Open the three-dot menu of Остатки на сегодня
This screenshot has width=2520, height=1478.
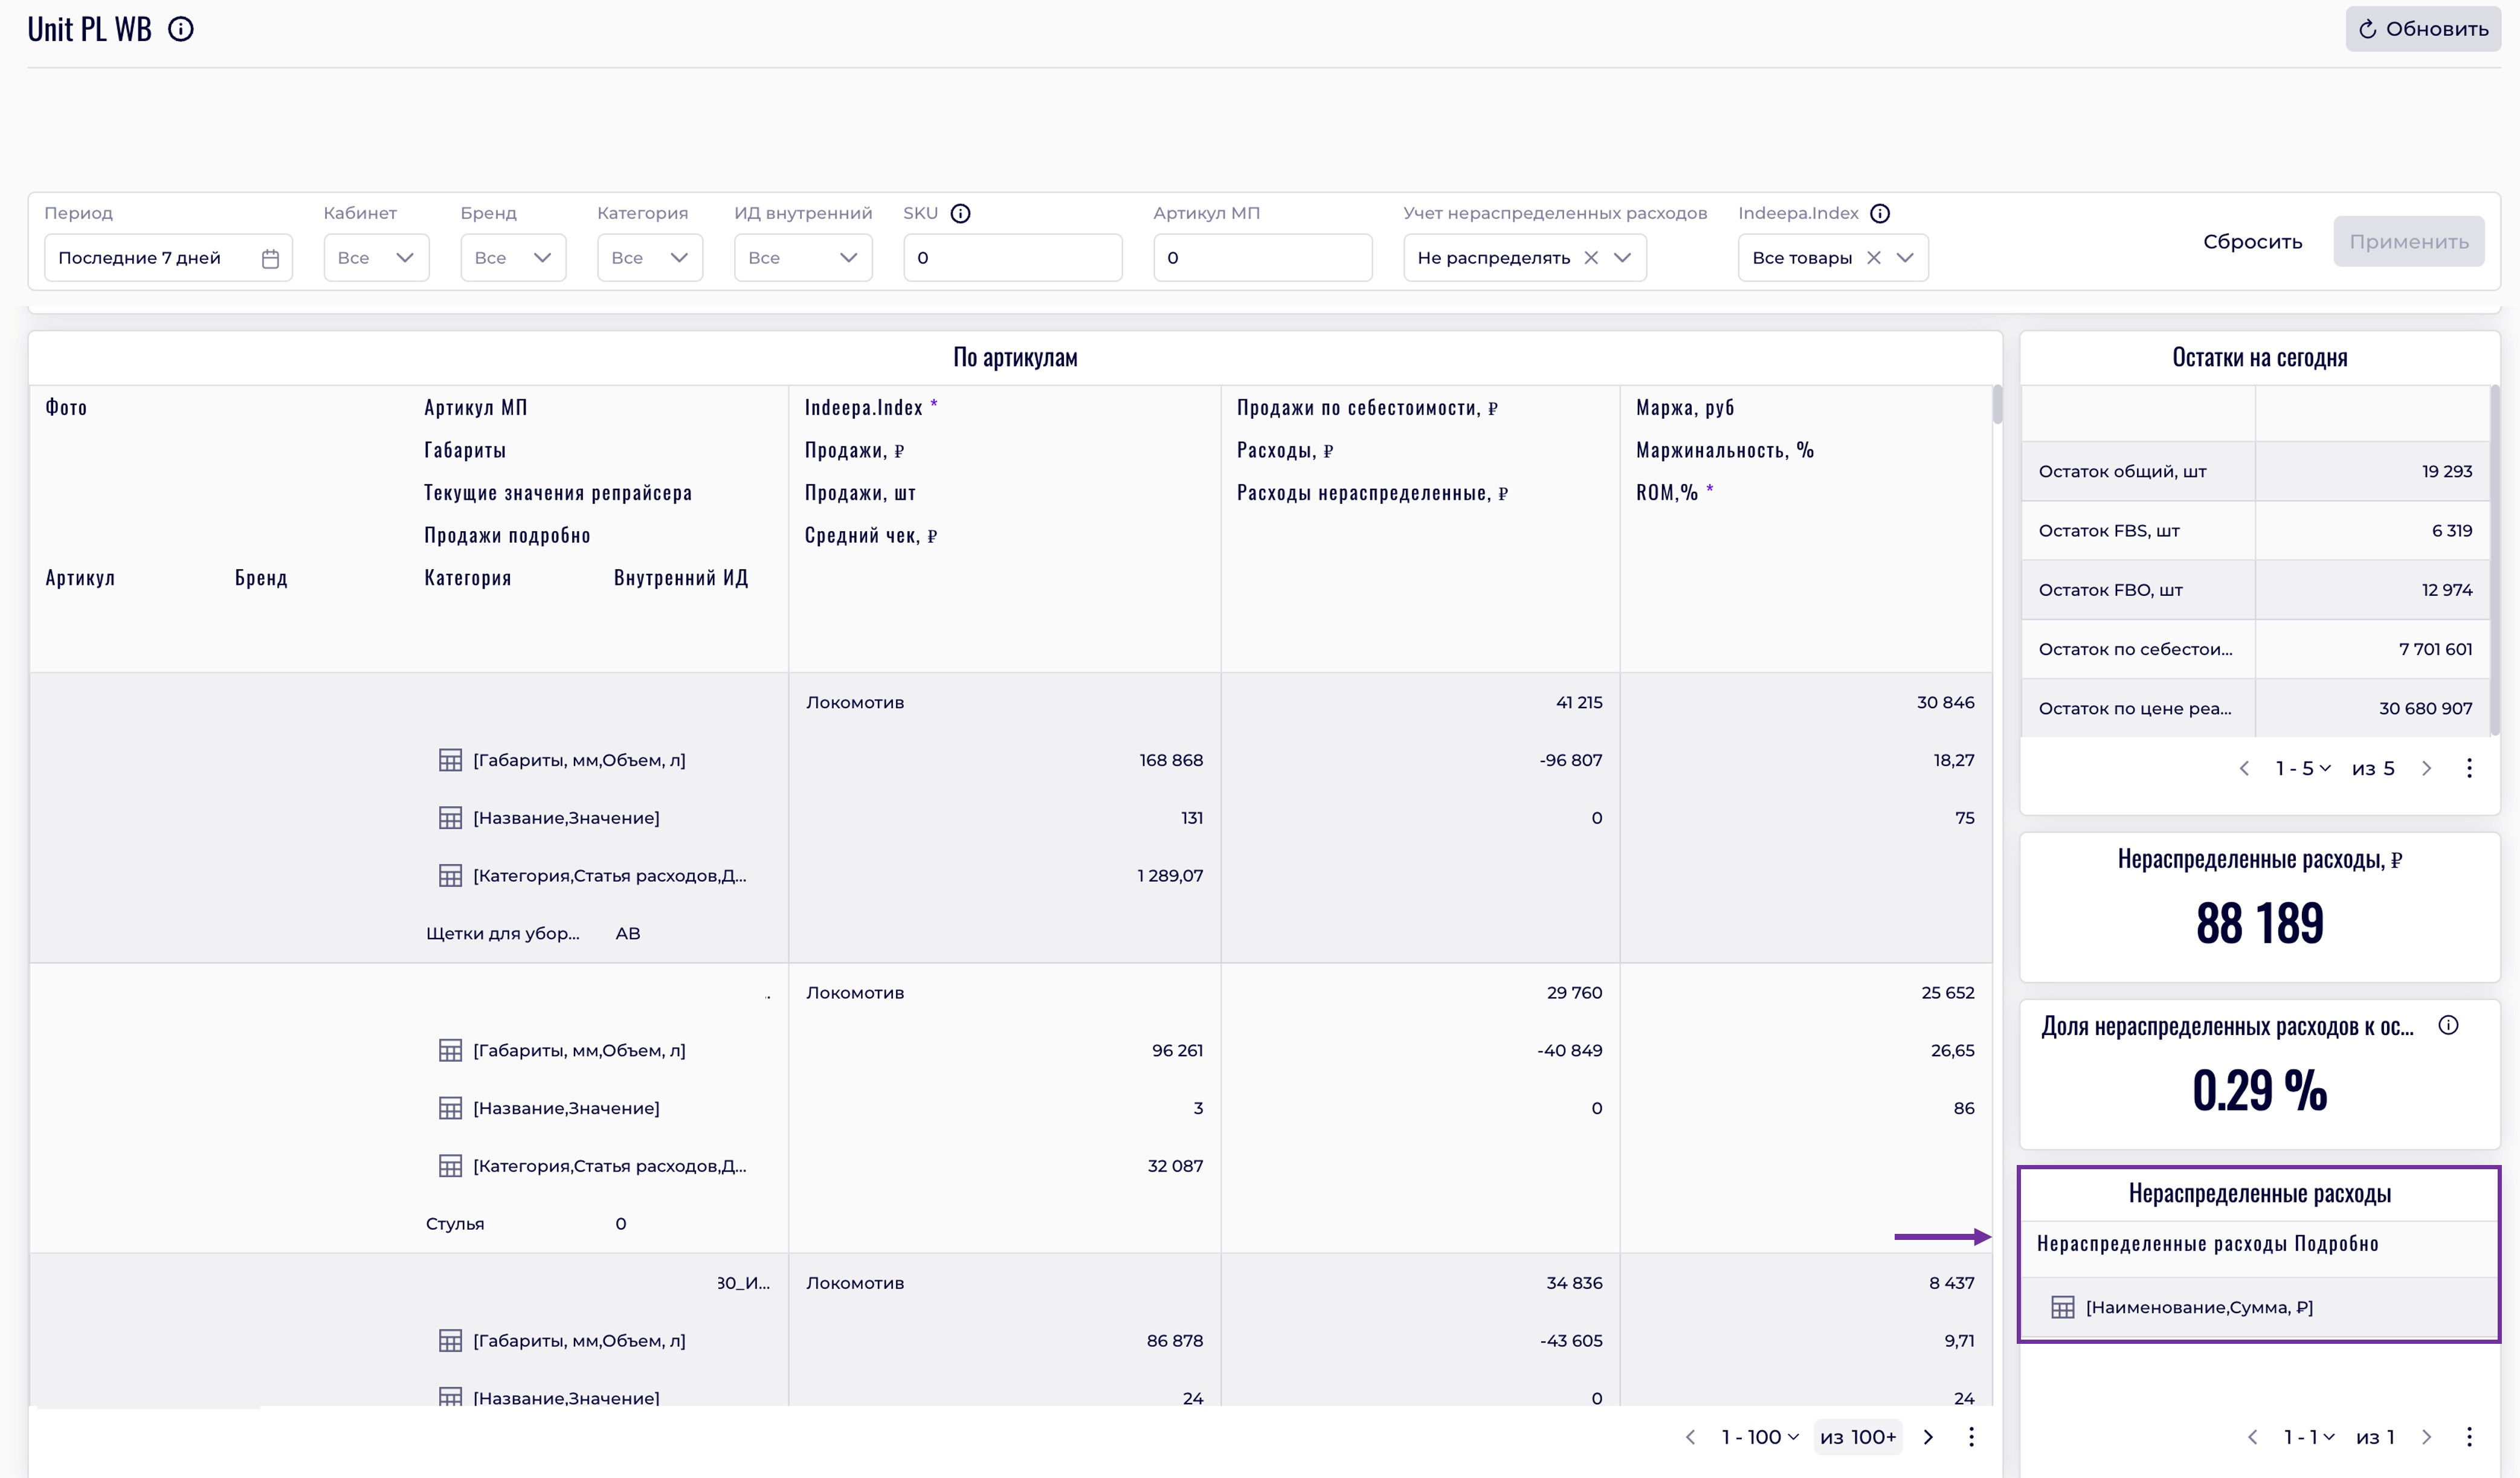point(2469,768)
